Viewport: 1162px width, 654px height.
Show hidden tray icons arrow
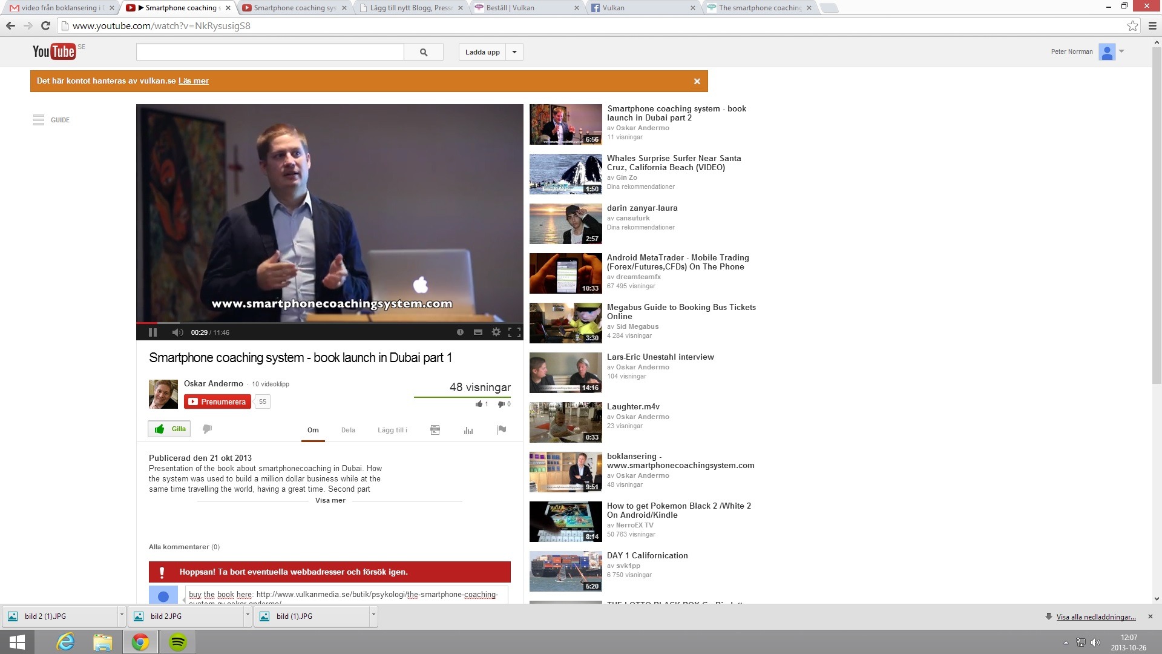1066,642
